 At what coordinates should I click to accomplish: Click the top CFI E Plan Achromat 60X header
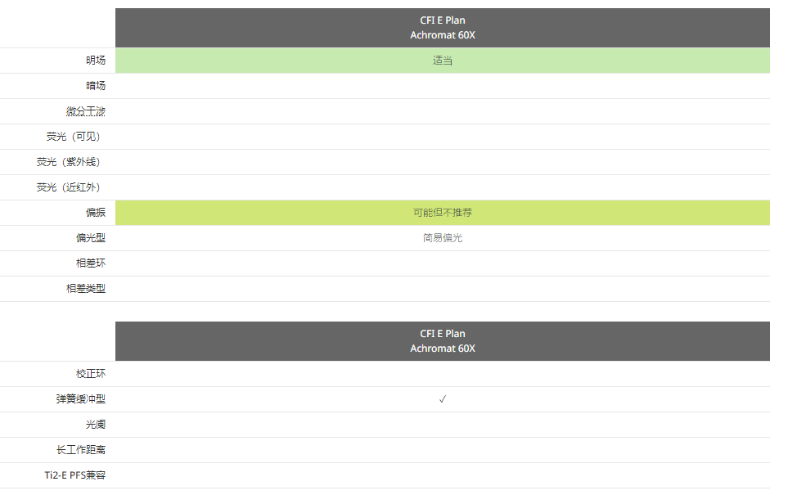coord(443,28)
